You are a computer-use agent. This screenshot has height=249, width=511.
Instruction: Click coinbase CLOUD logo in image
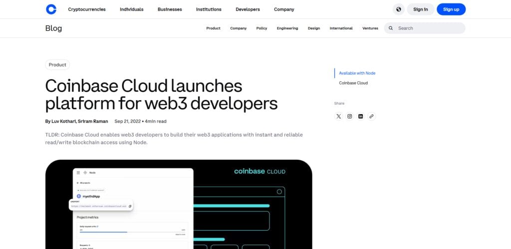click(x=259, y=171)
